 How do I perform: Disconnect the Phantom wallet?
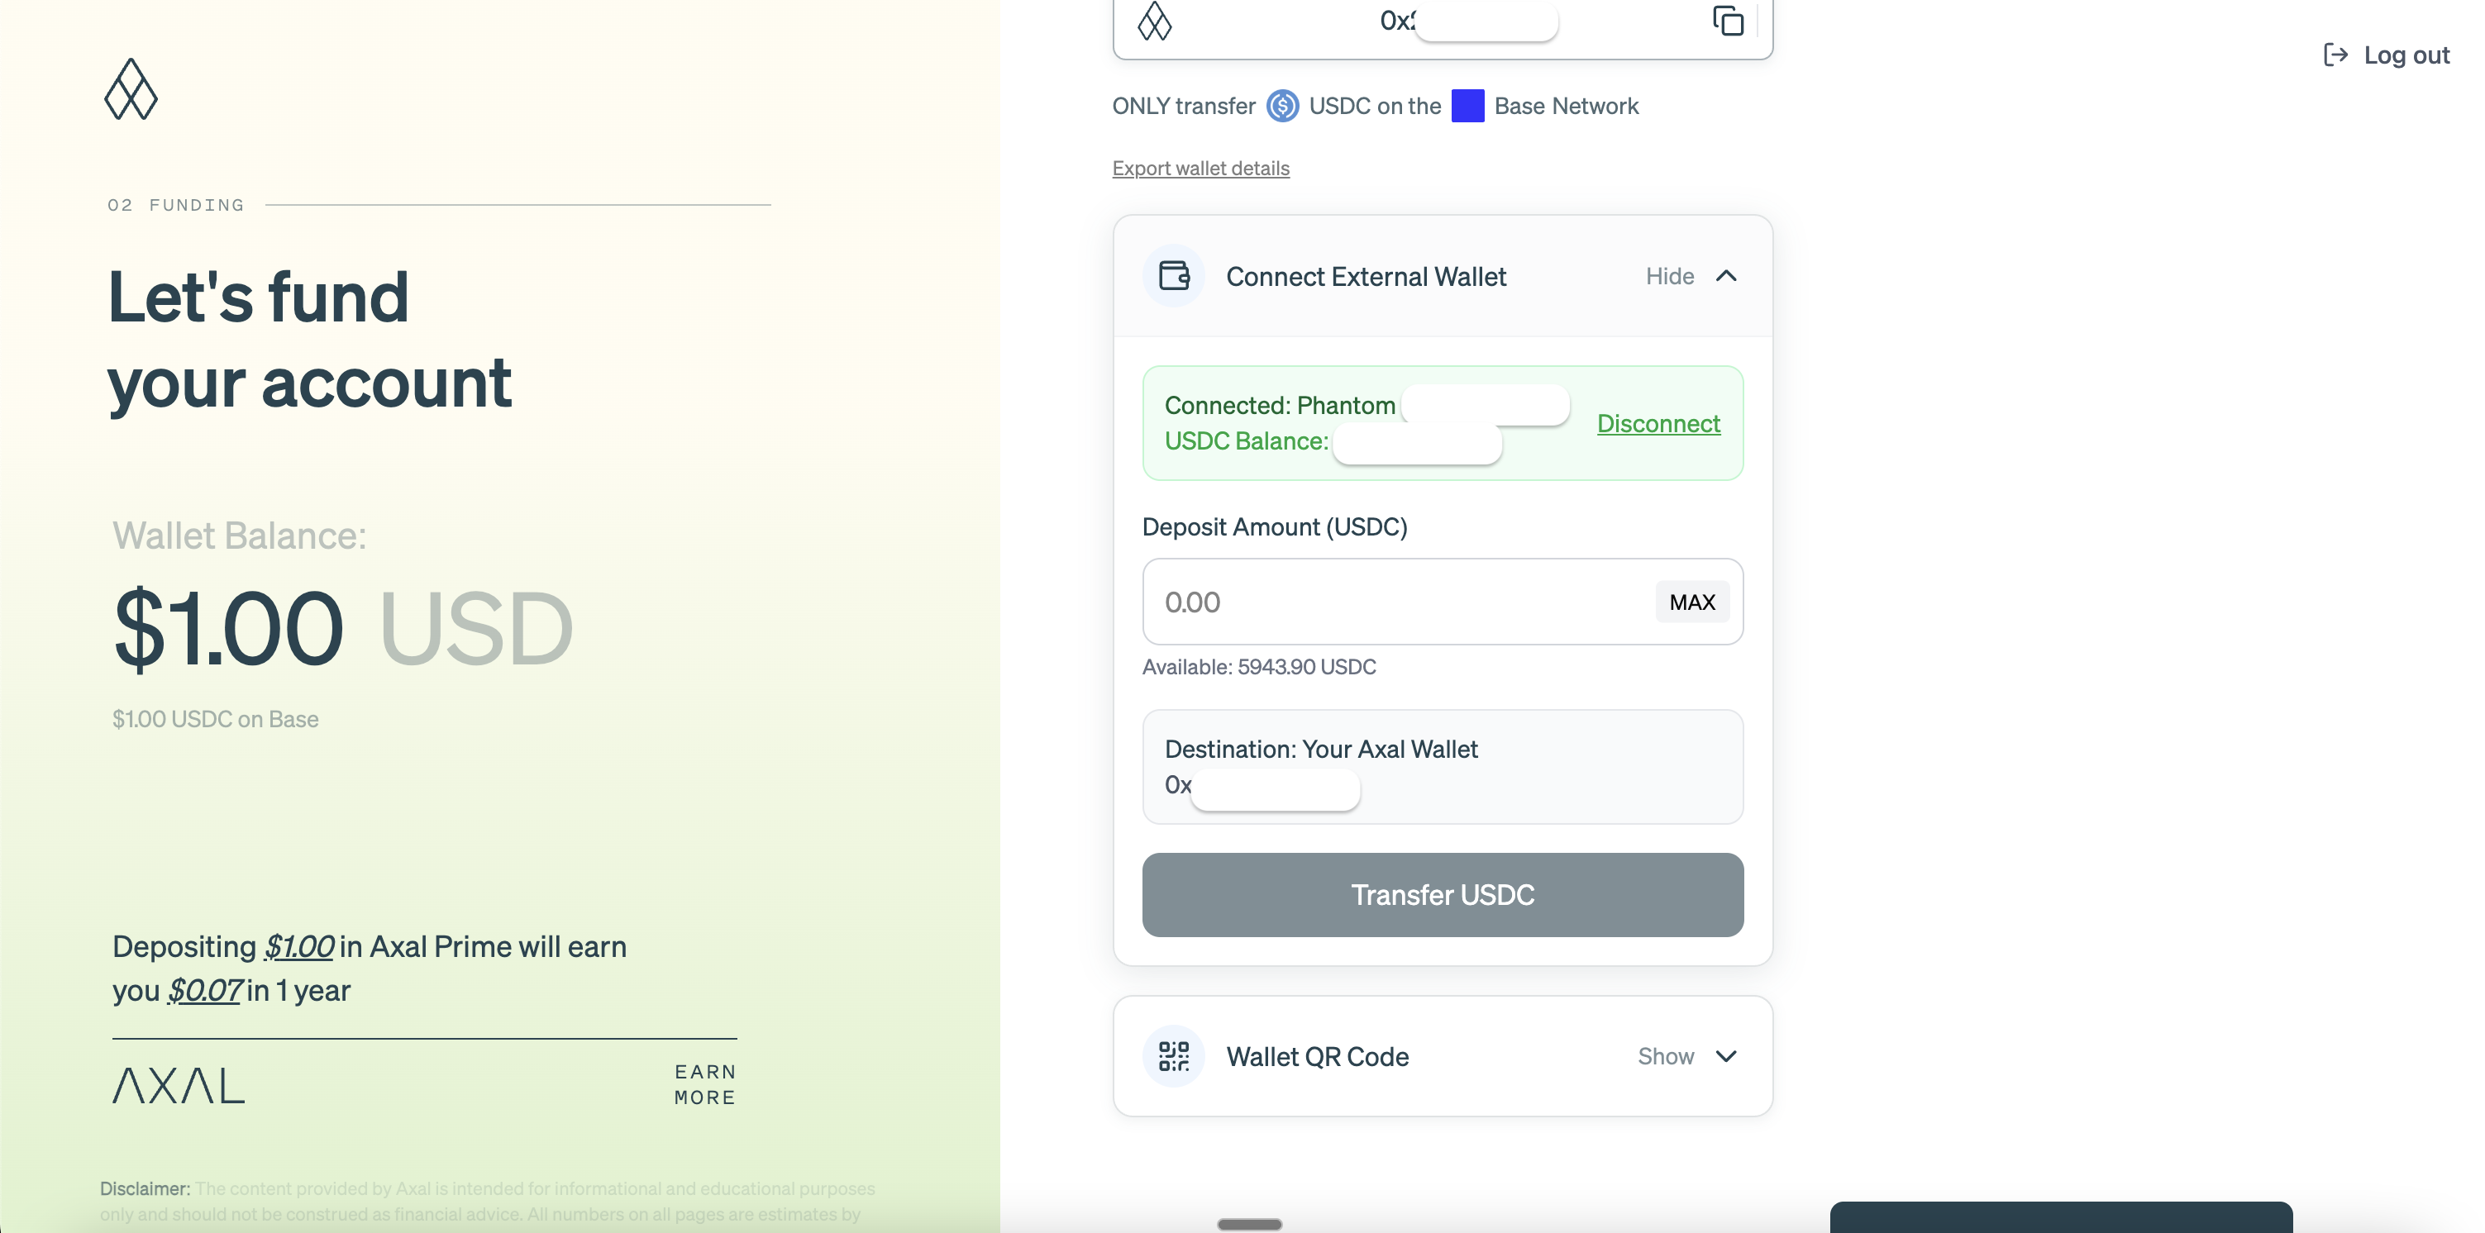coord(1658,424)
